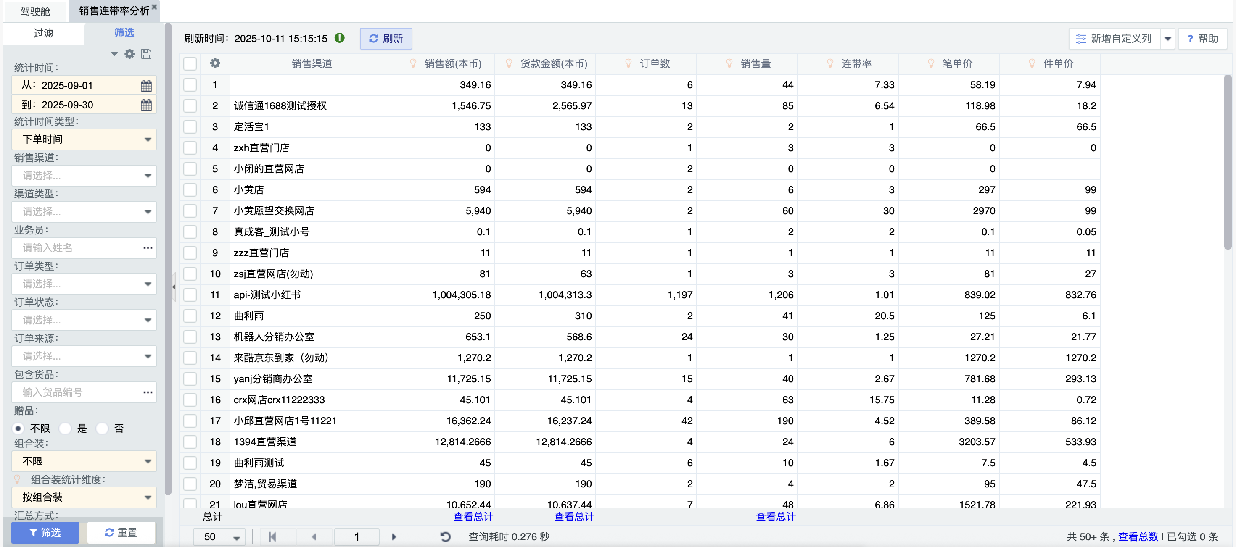Open the end date calendar picker
Screen dimensions: 1236x547
coord(146,105)
